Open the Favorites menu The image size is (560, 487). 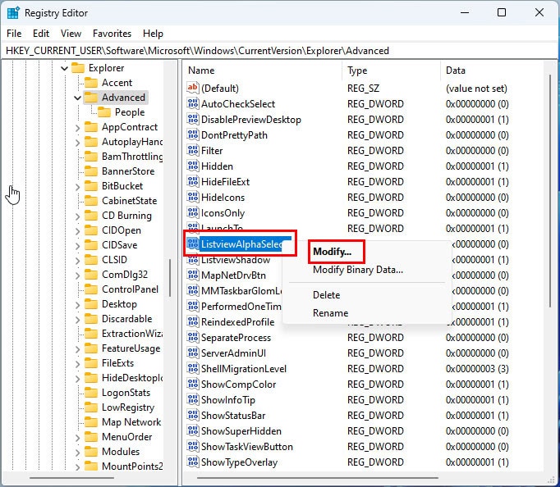pos(112,34)
